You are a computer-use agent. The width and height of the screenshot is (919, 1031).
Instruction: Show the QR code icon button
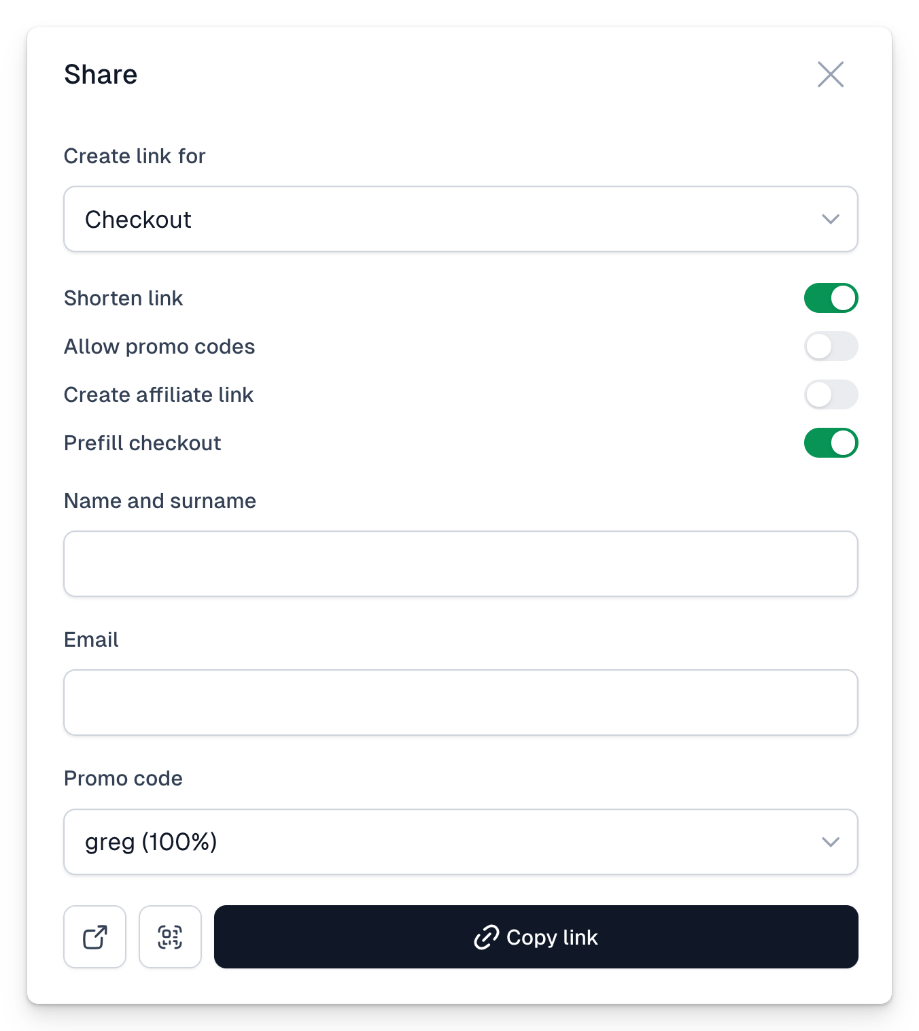point(170,936)
